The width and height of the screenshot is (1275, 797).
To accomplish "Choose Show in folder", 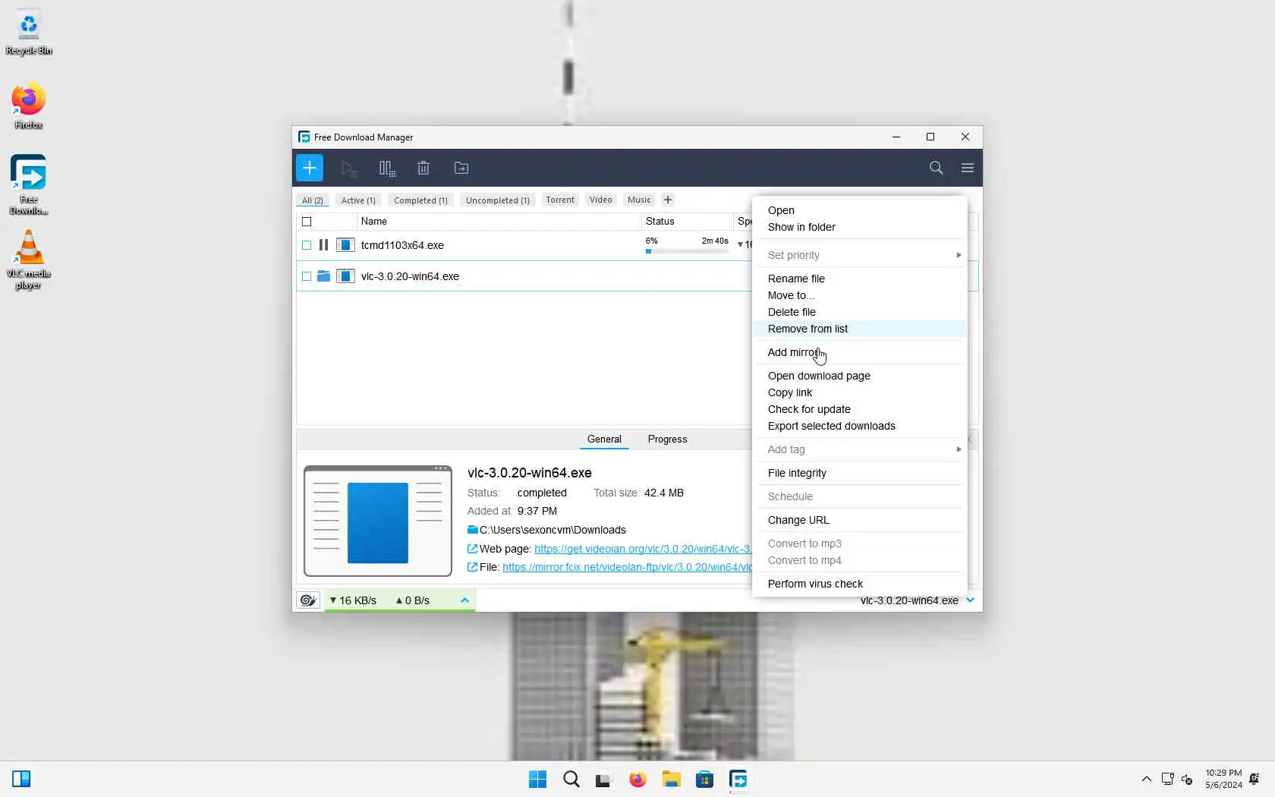I will [x=860, y=227].
